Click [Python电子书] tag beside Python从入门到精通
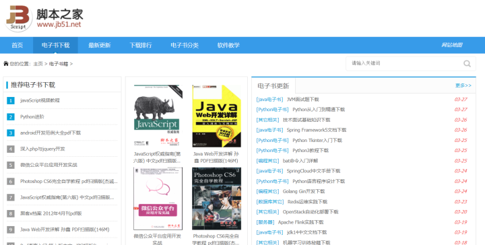Viewport: 485px width, 245px height. (x=272, y=110)
